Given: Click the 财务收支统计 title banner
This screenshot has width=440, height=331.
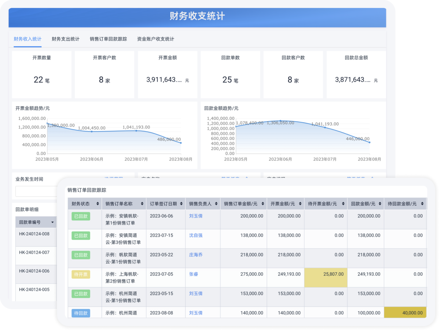Looking at the screenshot, I should tap(197, 18).
